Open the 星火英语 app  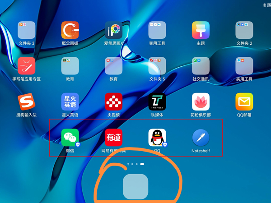tap(70, 101)
